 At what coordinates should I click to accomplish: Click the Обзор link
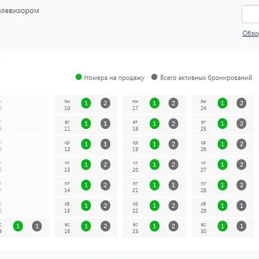tap(250, 33)
